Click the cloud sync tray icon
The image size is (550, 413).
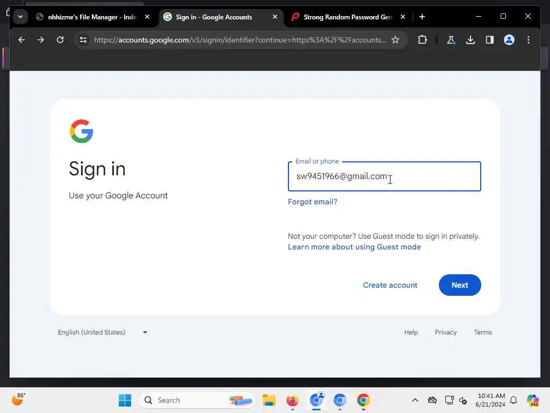point(432,400)
